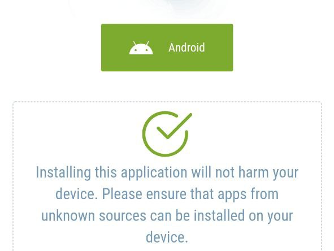This screenshot has height=251, width=334.
Task: Click the right antenna of the Android robot
Action: coord(148,44)
